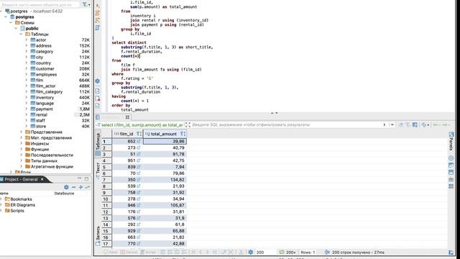Screen dimensions: 460x259
Task: Click the Script button in result toolbar
Action: 148,253
